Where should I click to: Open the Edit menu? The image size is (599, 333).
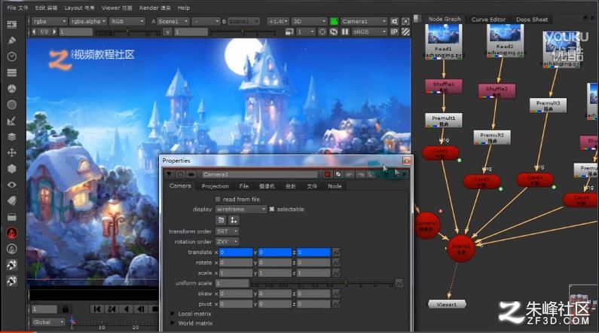(46, 8)
